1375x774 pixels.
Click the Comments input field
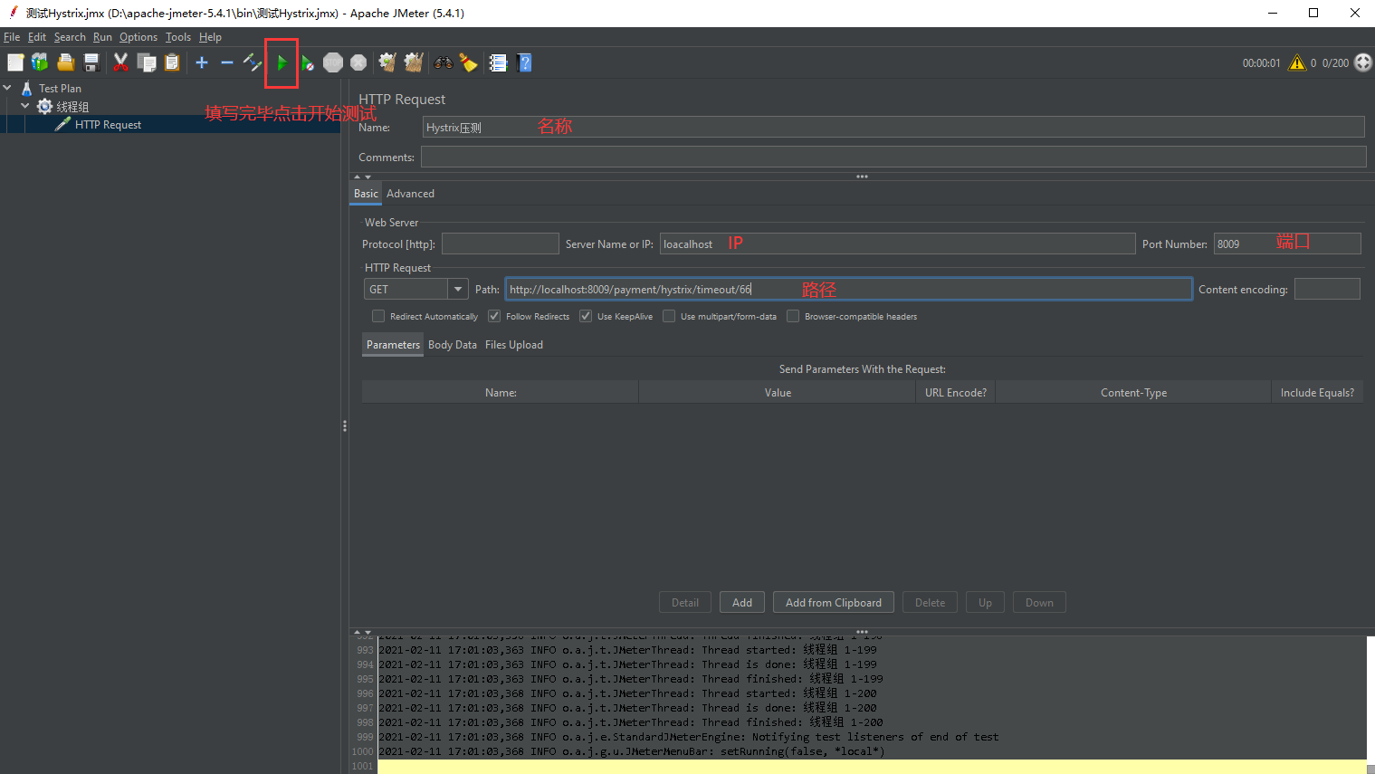tap(893, 157)
